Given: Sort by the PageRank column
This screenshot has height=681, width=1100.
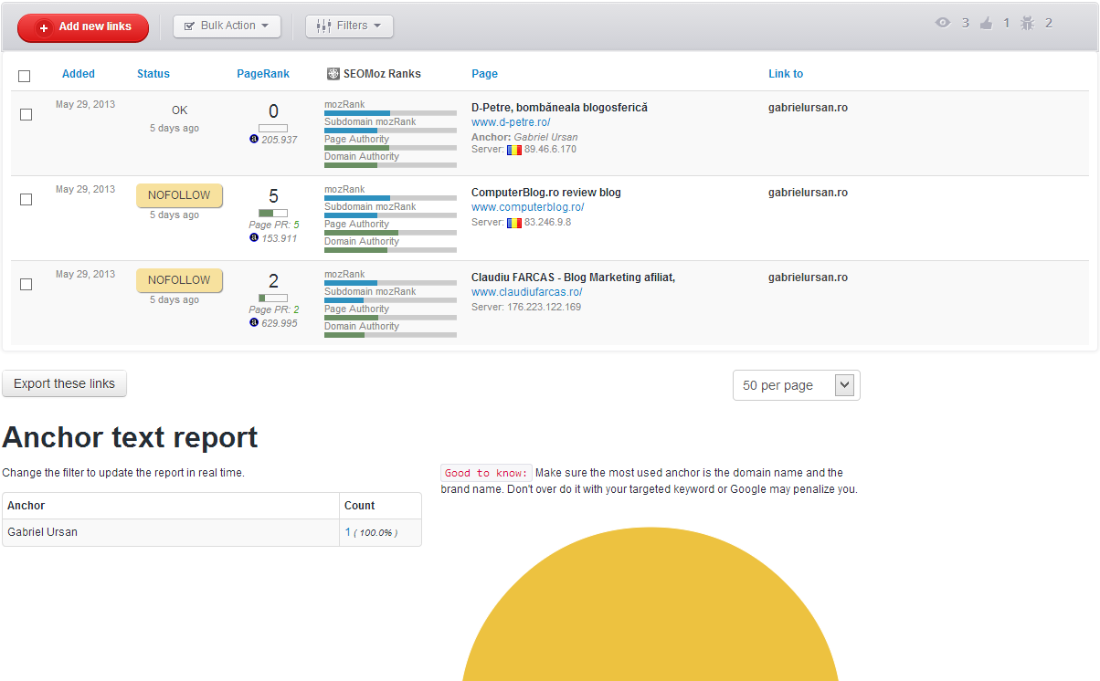Looking at the screenshot, I should click(263, 74).
